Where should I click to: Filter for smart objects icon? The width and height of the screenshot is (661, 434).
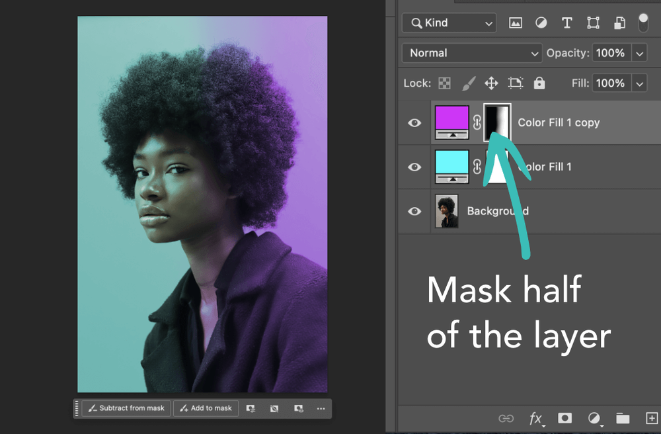click(x=619, y=22)
